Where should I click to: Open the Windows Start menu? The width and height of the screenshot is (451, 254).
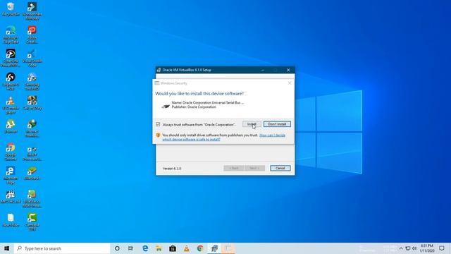[x=7, y=248]
